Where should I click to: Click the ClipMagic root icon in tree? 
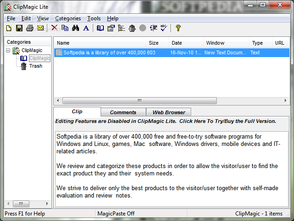tap(16, 51)
